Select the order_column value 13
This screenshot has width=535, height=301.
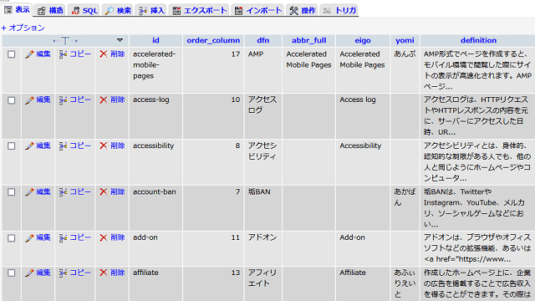coord(236,273)
